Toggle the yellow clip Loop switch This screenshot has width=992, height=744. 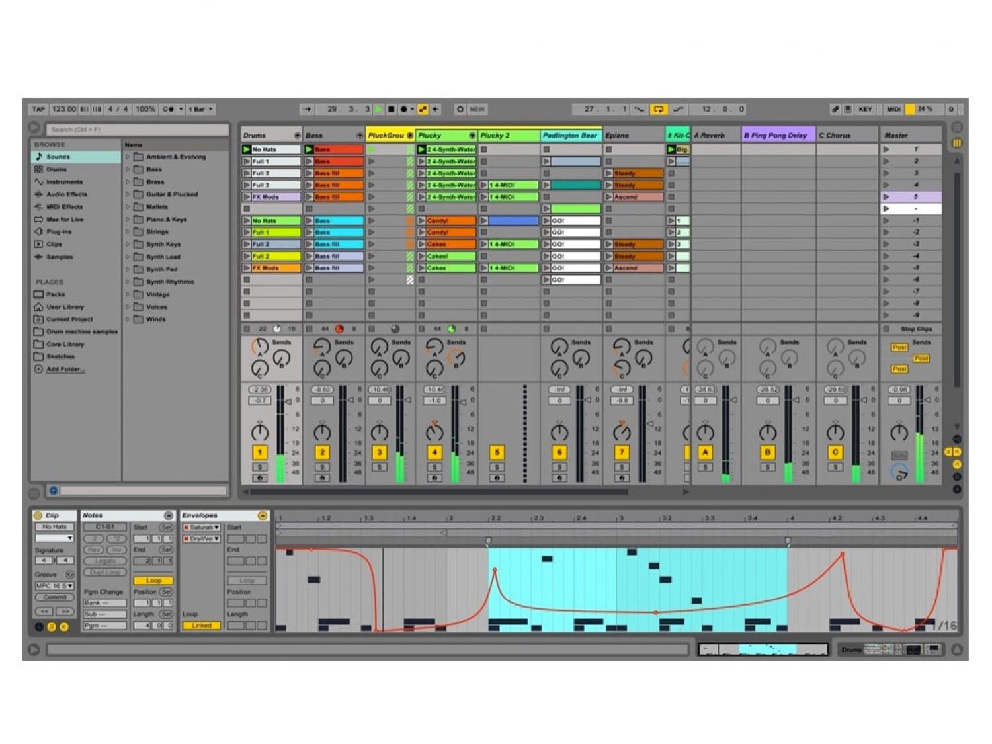[153, 581]
